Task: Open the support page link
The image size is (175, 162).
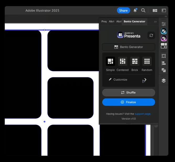Action: (x=143, y=114)
